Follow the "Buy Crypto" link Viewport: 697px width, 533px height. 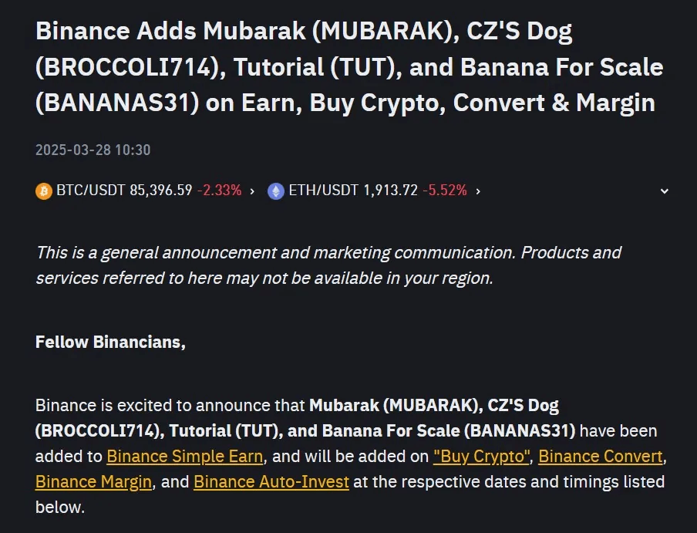482,456
